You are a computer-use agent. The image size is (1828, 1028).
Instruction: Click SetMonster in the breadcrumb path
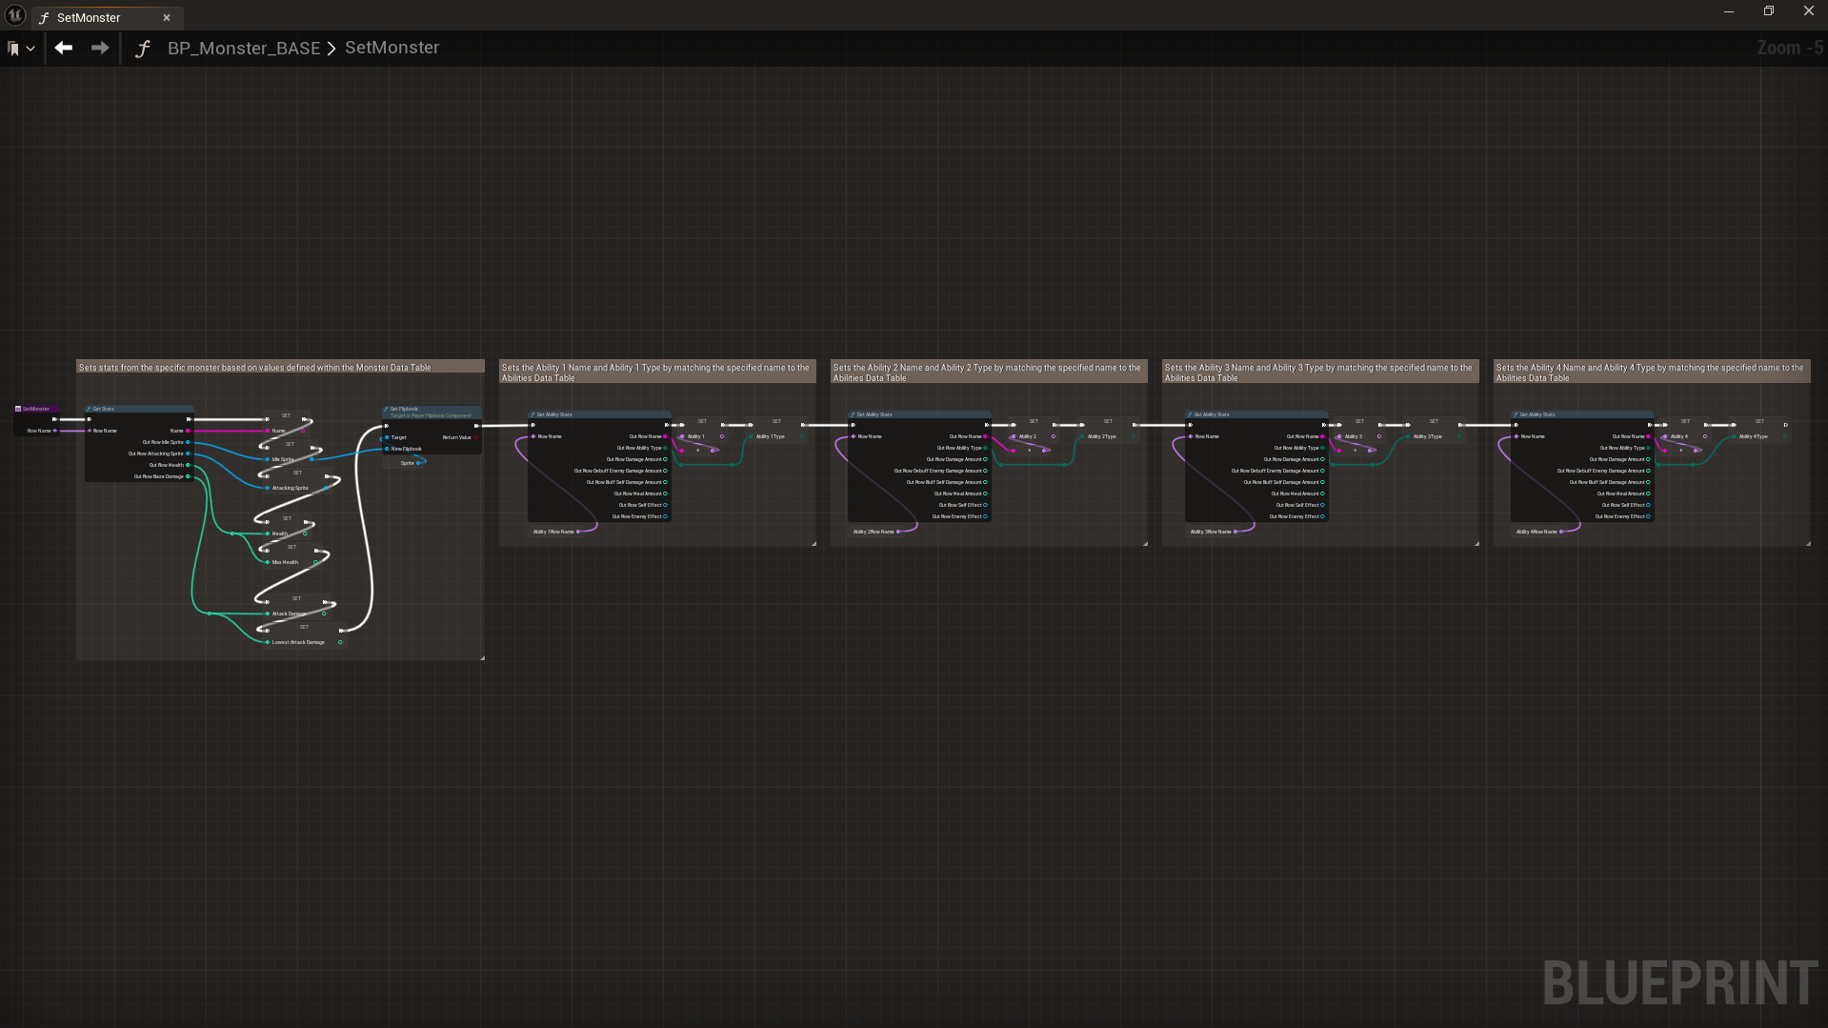pos(392,48)
